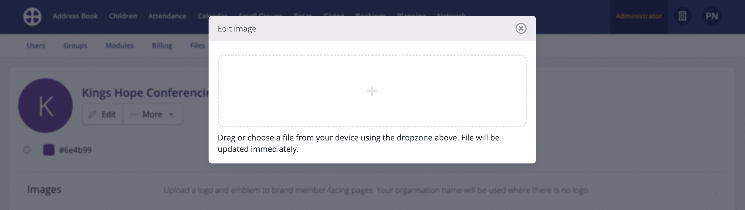Expand the More dropdown button
This screenshot has width=745, height=210.
(153, 114)
